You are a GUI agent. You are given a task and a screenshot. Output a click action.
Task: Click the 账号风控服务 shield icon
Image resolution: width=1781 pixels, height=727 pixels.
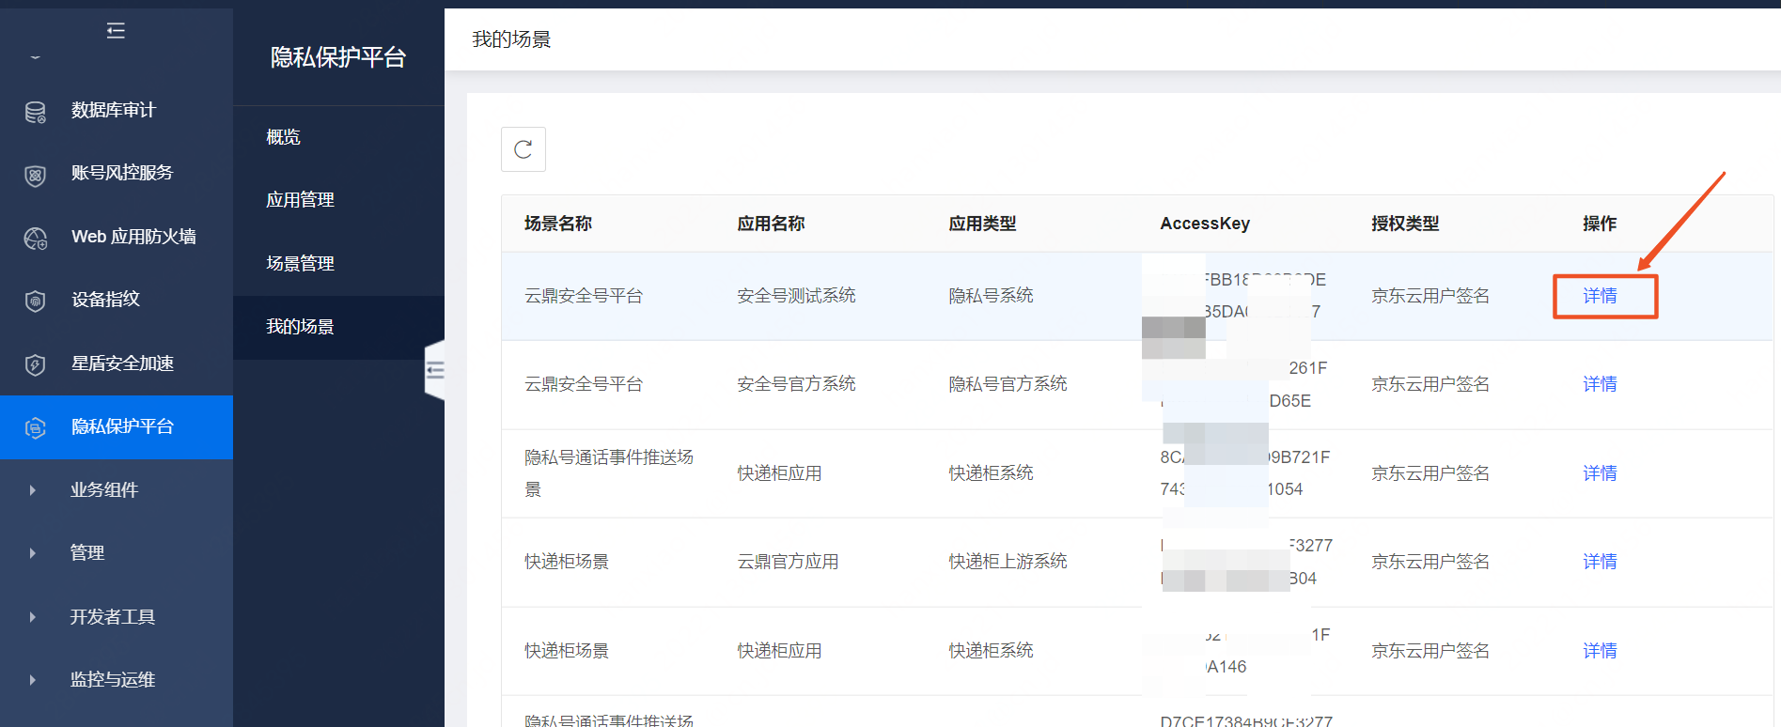[x=35, y=175]
